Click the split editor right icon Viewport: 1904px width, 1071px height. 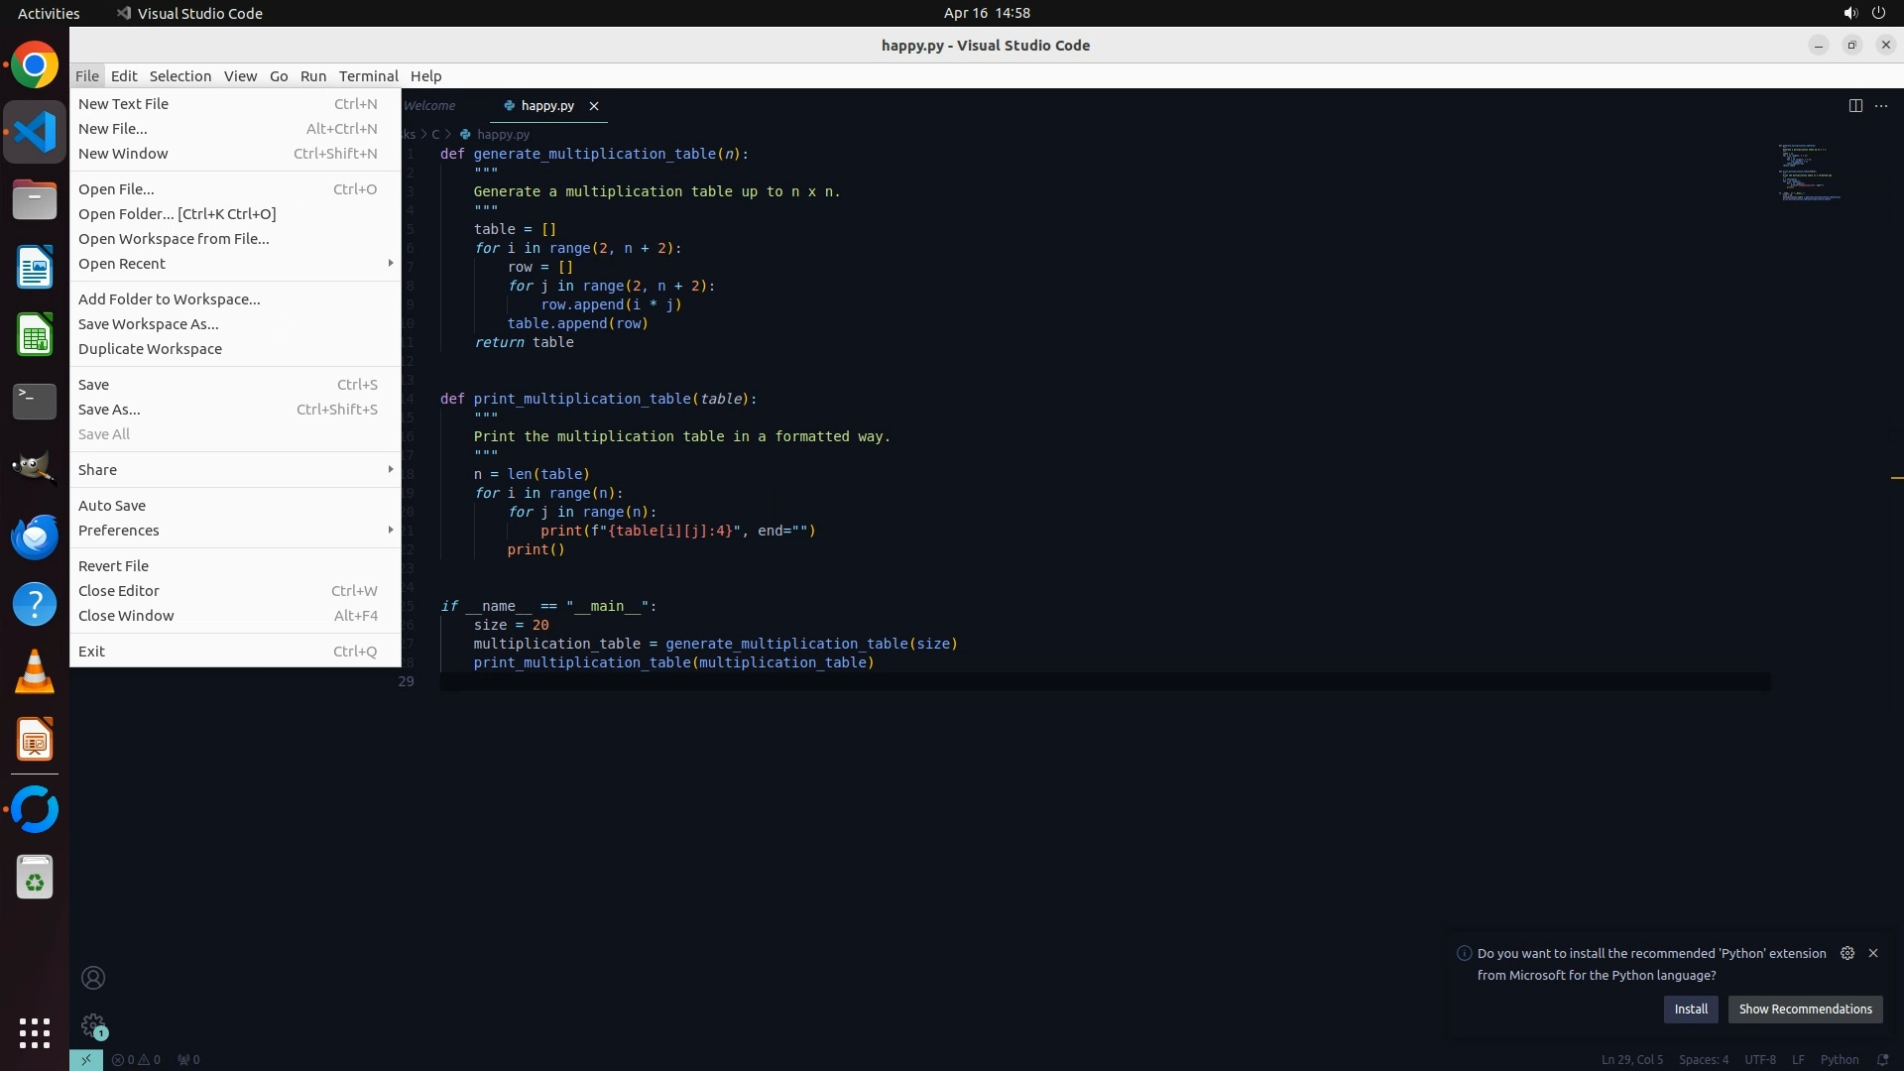pyautogui.click(x=1855, y=106)
